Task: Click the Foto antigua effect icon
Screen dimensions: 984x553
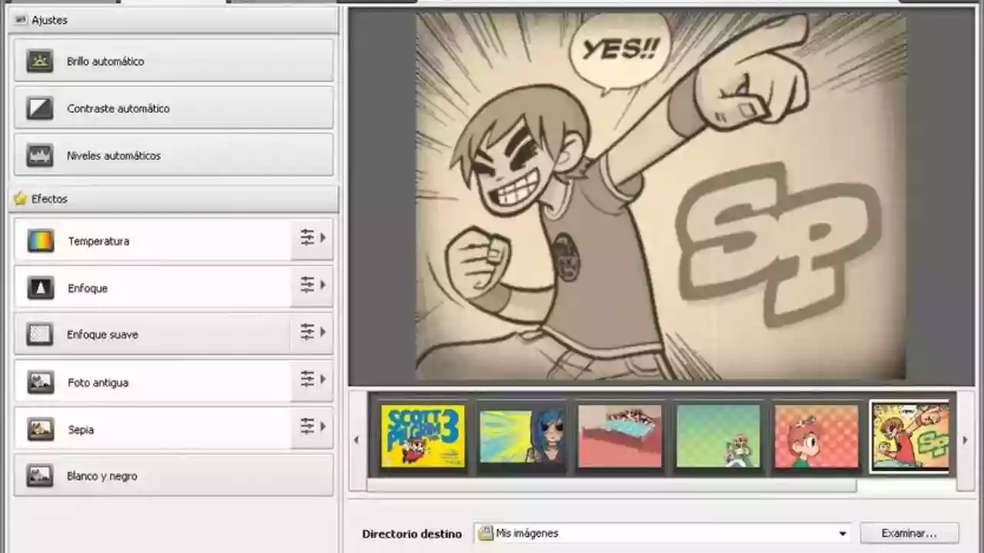Action: (x=41, y=382)
